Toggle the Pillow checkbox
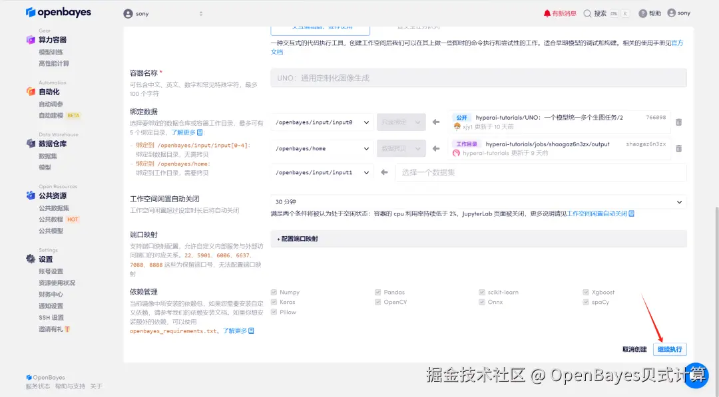This screenshot has height=397, width=719. 274,313
